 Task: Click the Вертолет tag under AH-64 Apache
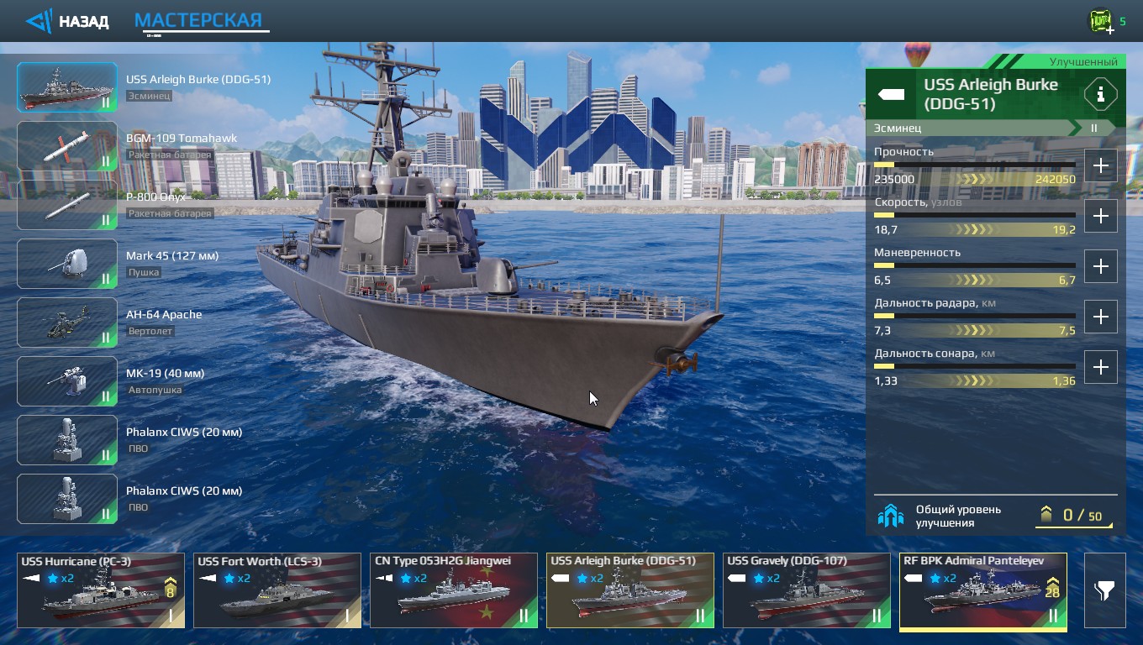tap(150, 331)
